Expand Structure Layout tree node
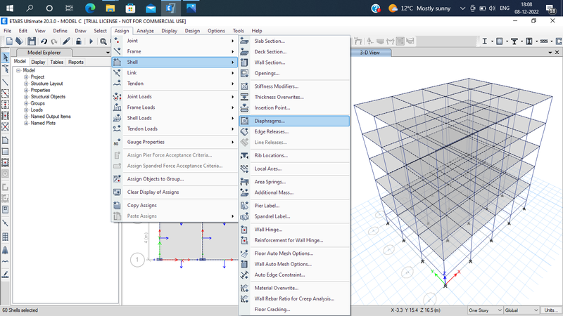This screenshot has height=316, width=563. point(26,84)
